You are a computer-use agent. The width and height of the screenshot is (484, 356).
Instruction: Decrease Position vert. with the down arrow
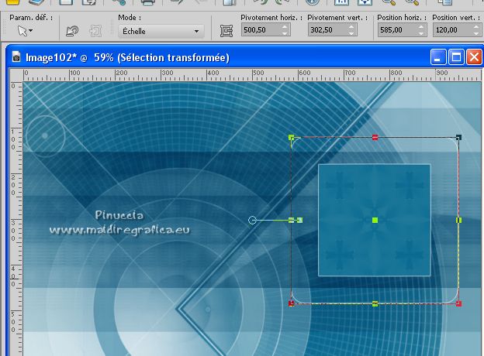pyautogui.click(x=476, y=33)
